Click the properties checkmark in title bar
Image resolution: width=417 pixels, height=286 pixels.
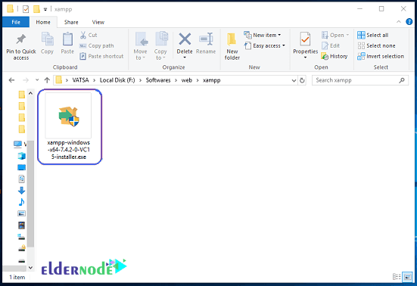click(26, 9)
